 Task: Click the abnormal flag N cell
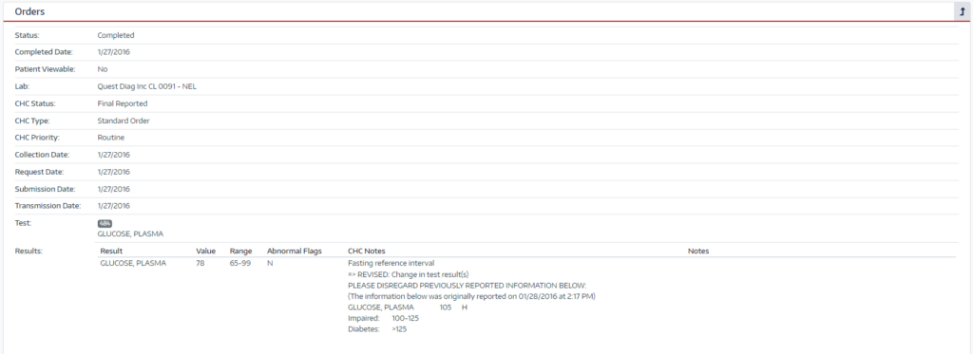(270, 263)
